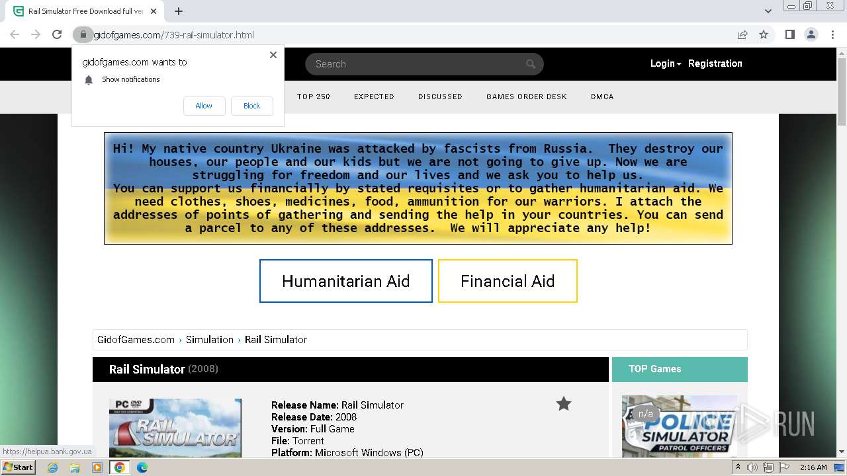This screenshot has width=847, height=476.
Task: Open the DMCA menu item
Action: click(x=602, y=97)
